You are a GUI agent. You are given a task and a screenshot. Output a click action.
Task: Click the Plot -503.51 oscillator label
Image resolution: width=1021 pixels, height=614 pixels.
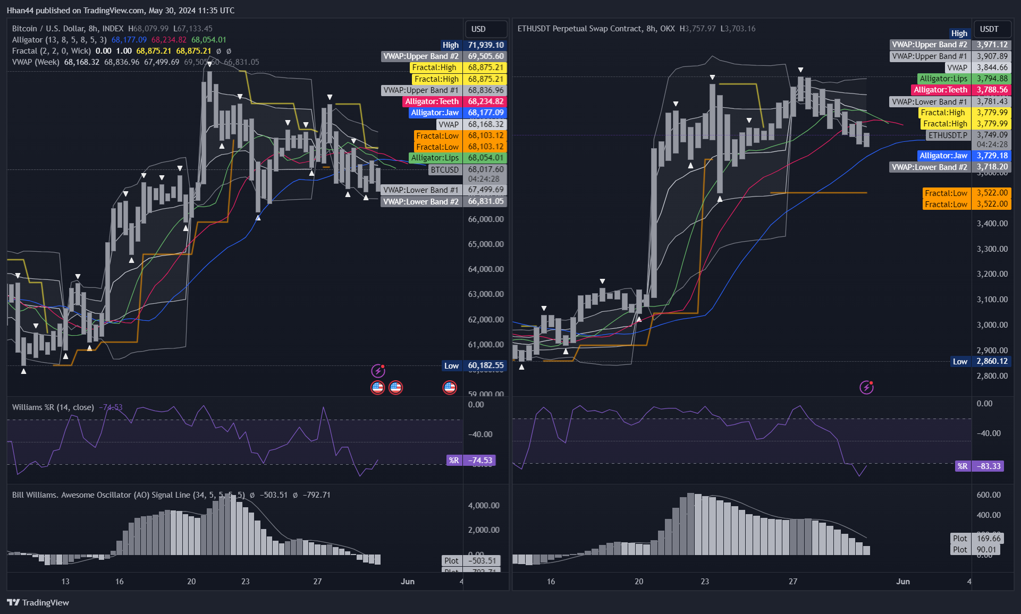click(x=471, y=561)
